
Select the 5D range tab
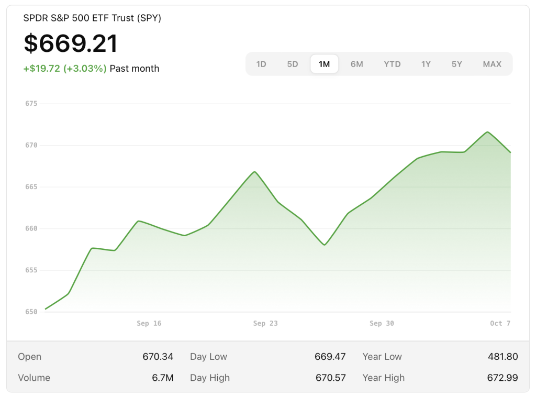click(293, 64)
